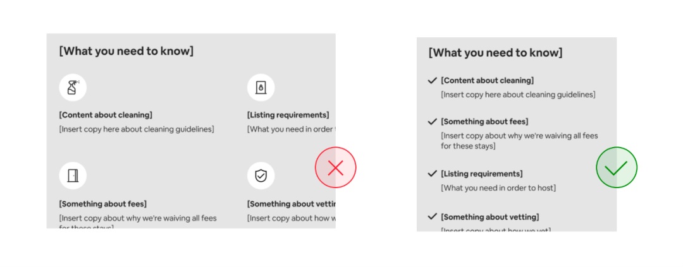Click cleaning guidelines copy text in left panel
The height and width of the screenshot is (267, 683).
click(137, 129)
